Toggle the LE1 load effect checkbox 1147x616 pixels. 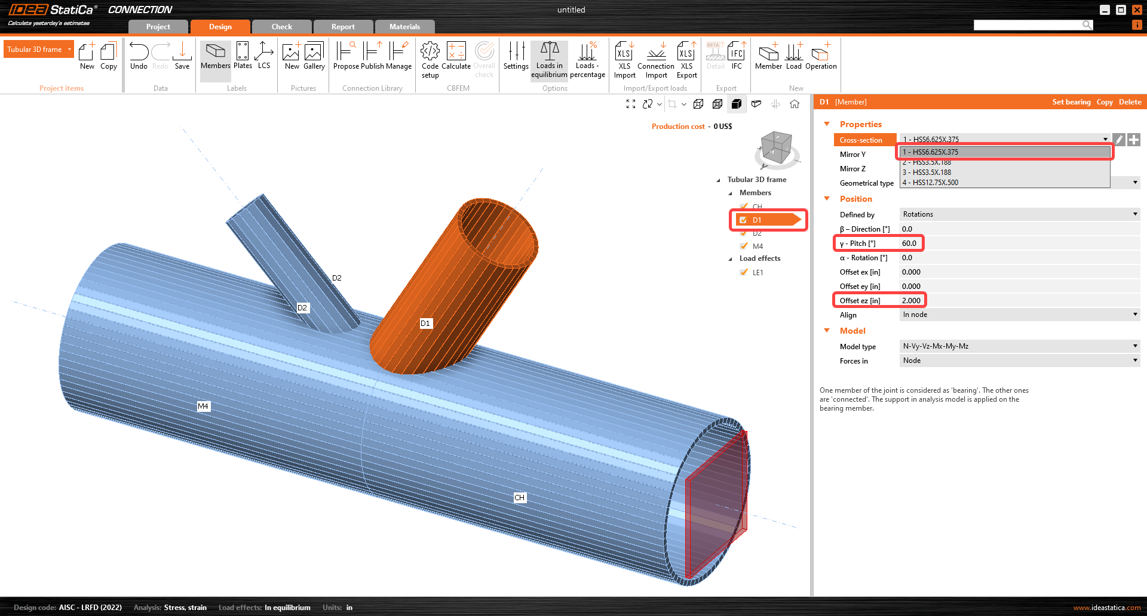tap(744, 272)
